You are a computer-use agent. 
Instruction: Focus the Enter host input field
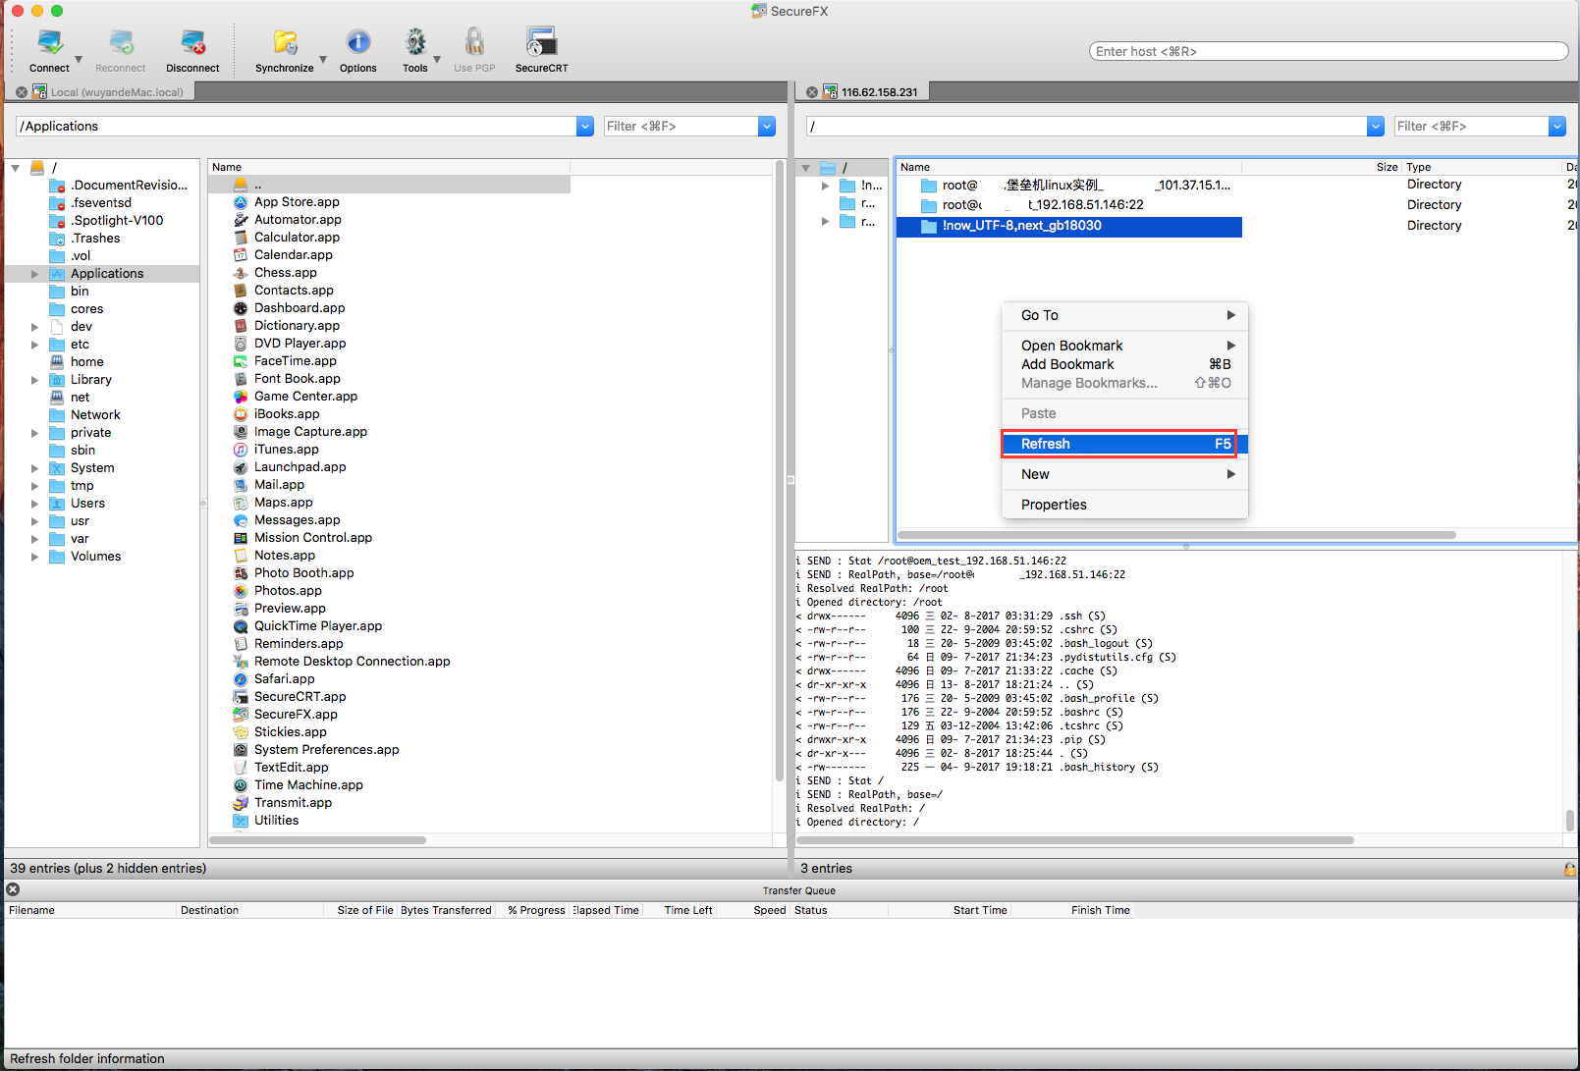pyautogui.click(x=1329, y=51)
